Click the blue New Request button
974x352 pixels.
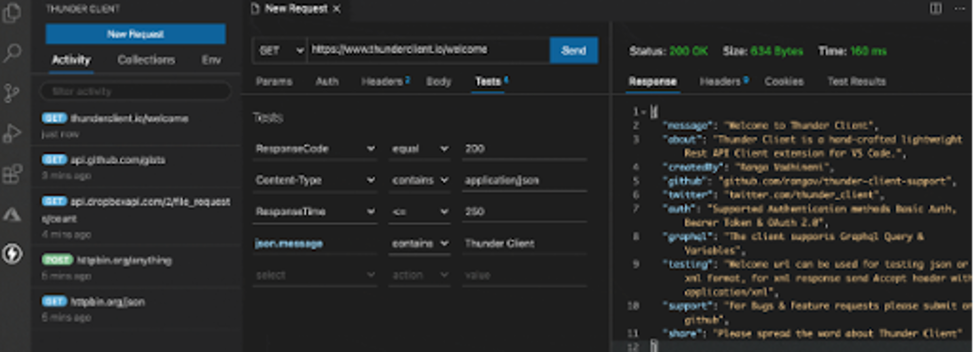click(x=135, y=34)
